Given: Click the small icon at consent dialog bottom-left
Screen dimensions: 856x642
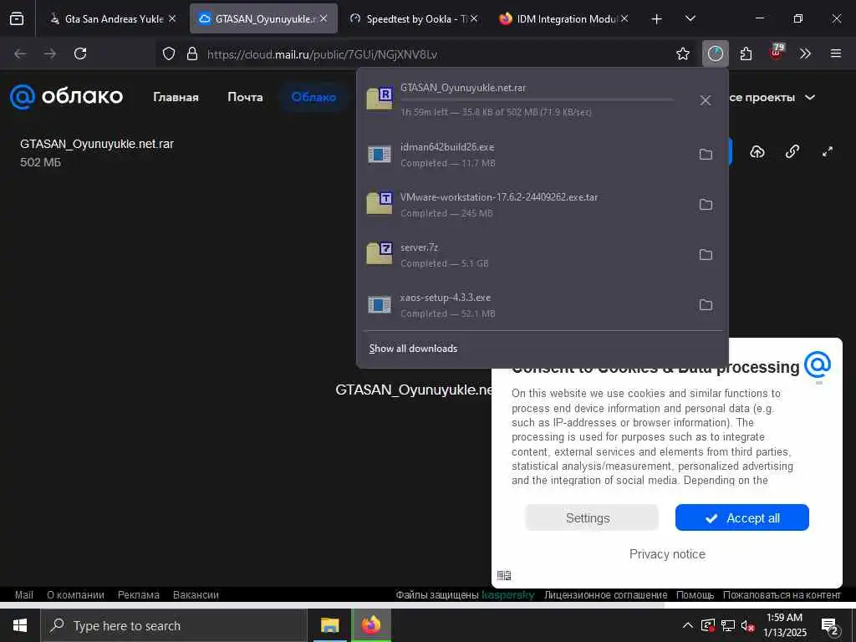Looking at the screenshot, I should tap(504, 575).
